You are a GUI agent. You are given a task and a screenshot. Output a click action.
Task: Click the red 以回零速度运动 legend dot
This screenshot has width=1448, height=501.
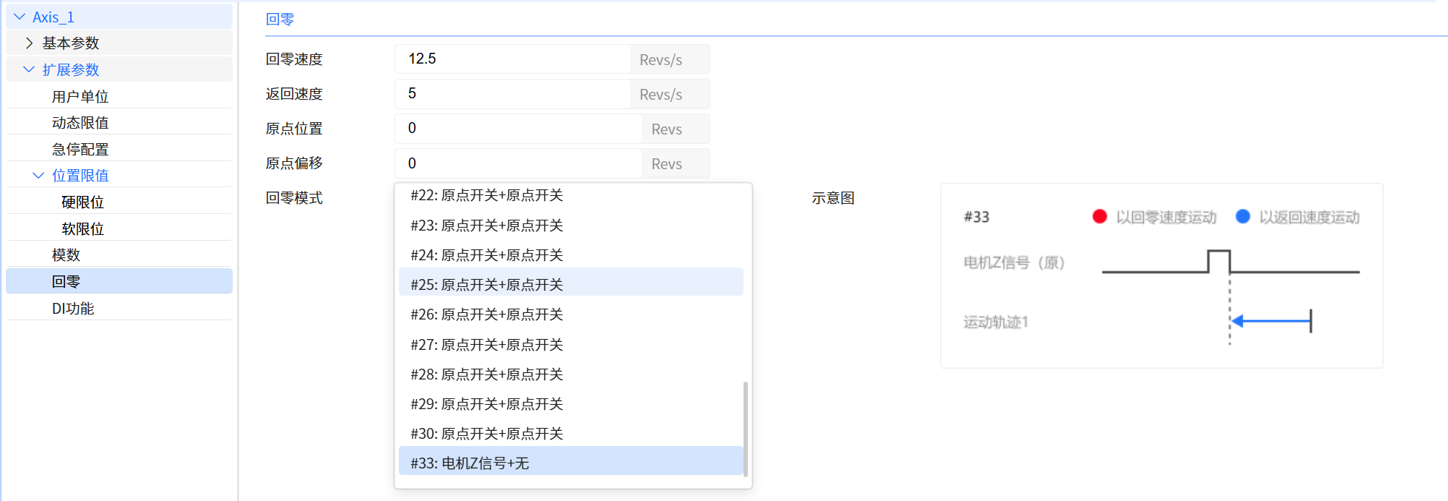[1100, 216]
